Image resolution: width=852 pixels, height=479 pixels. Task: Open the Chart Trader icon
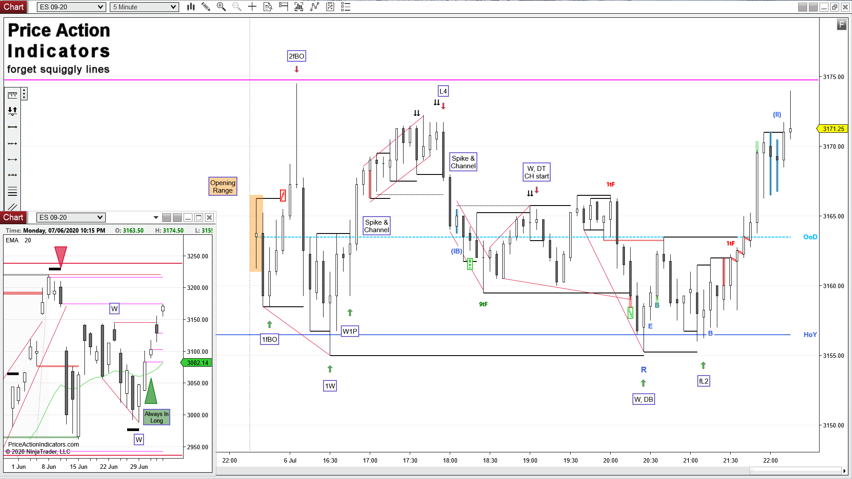[283, 7]
